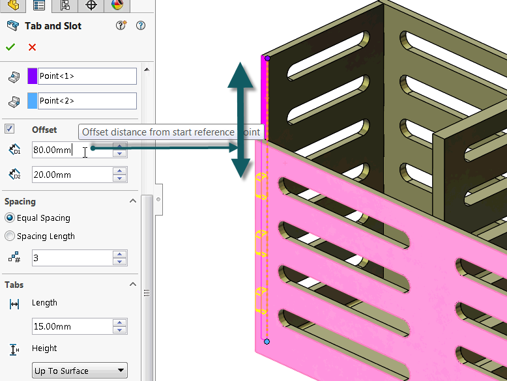Open the Help question mark icon
507x381 pixels.
tap(141, 25)
